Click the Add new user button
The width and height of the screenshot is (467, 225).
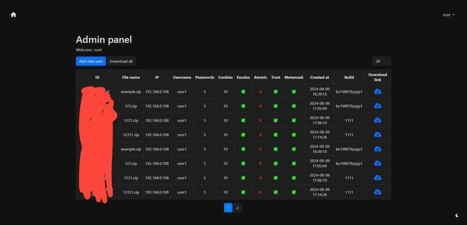pyautogui.click(x=90, y=61)
